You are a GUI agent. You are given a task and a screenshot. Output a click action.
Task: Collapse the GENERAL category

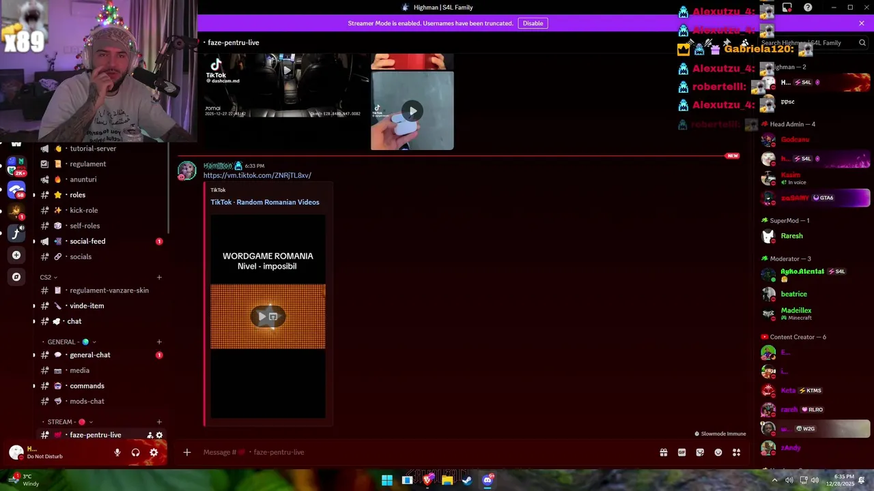coord(68,342)
